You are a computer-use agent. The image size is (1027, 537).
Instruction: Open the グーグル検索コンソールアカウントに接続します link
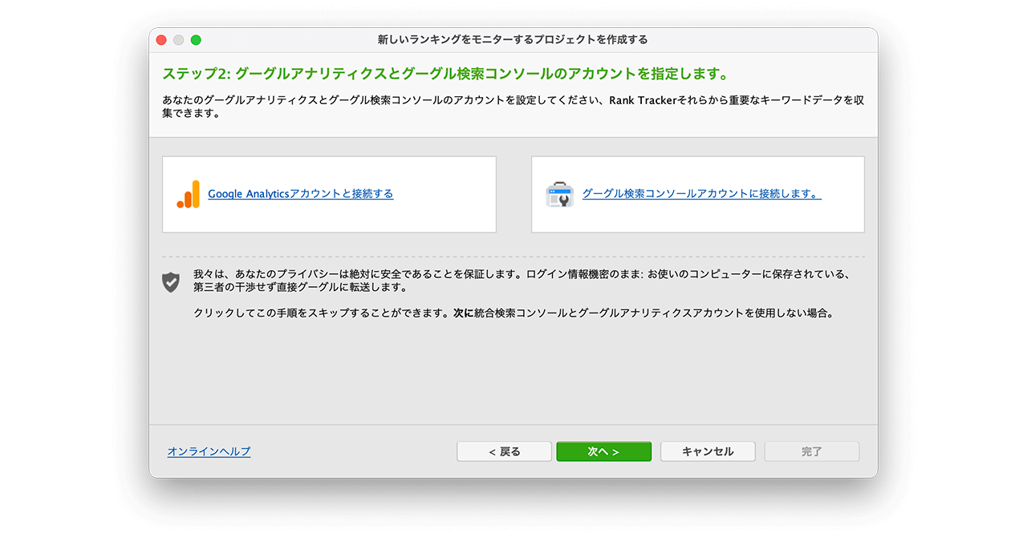coord(701,194)
